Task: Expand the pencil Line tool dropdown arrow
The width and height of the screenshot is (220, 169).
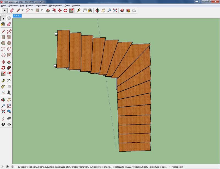Action: pos(22,10)
